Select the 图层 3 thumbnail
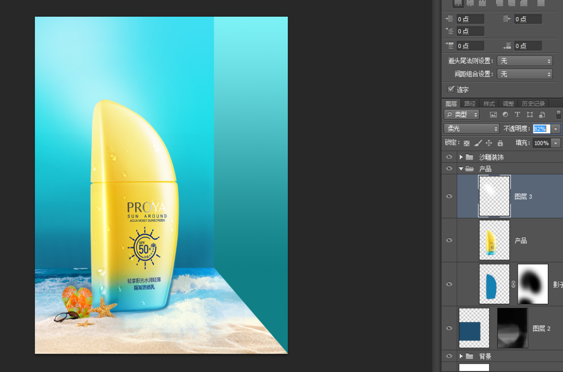Viewport: 563px width, 372px height. coord(494,196)
